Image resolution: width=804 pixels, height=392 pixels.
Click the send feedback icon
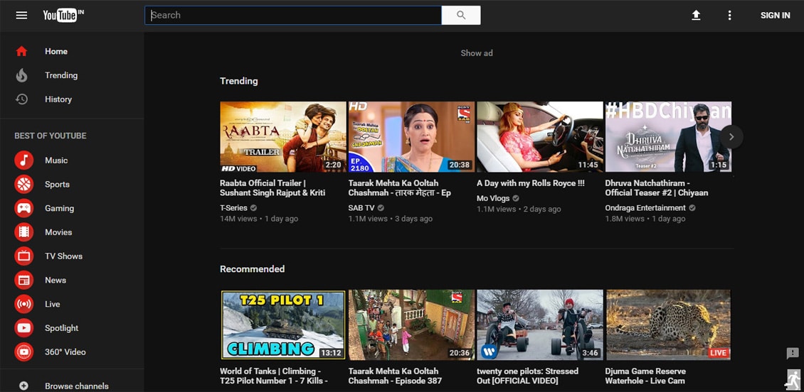coord(792,353)
